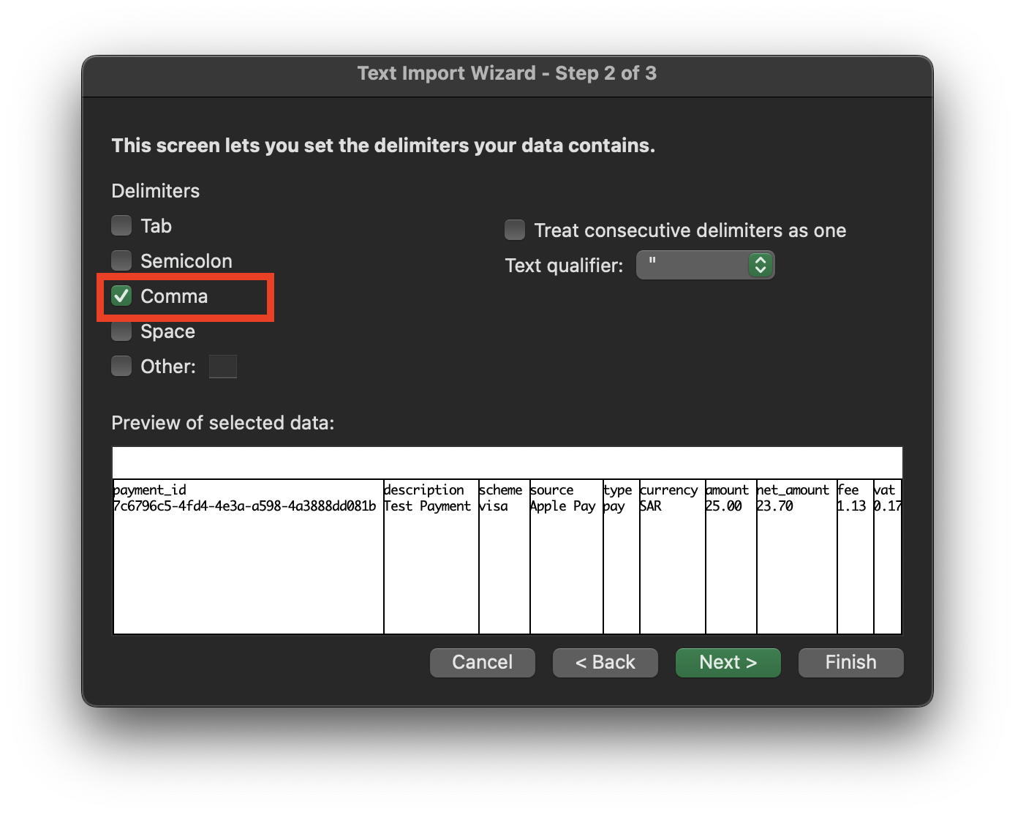This screenshot has width=1015, height=815.
Task: Open the Text qualifier dropdown
Action: [x=705, y=265]
